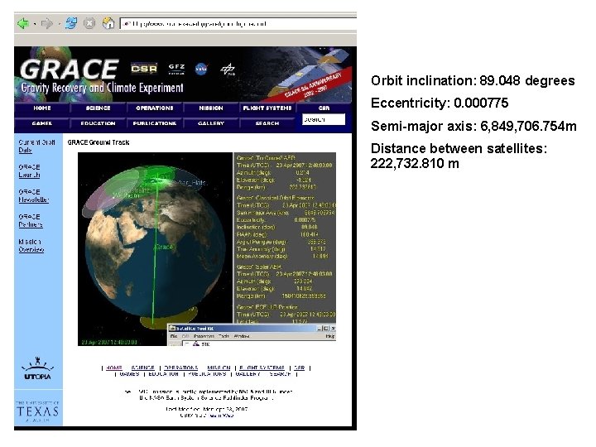Image resolution: width=596 pixels, height=447 pixels.
Task: Click the footer OPERATIONS link
Action: point(181,368)
